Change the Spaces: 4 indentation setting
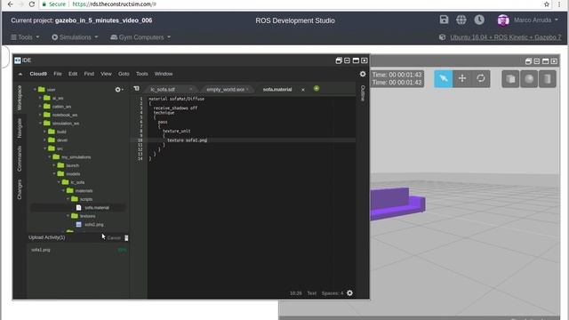 tap(332, 293)
